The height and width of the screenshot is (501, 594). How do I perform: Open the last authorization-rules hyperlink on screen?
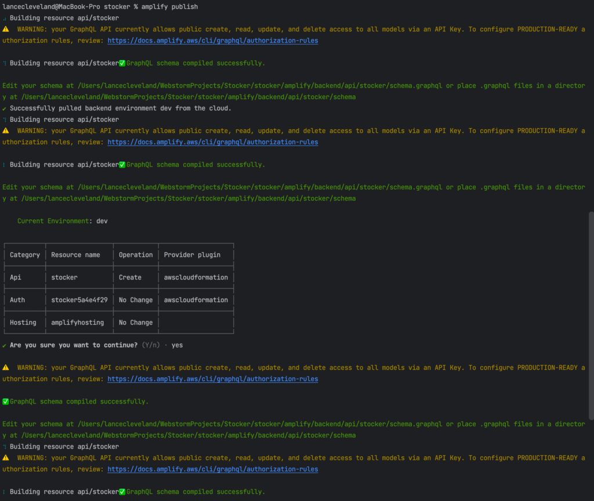[212, 469]
